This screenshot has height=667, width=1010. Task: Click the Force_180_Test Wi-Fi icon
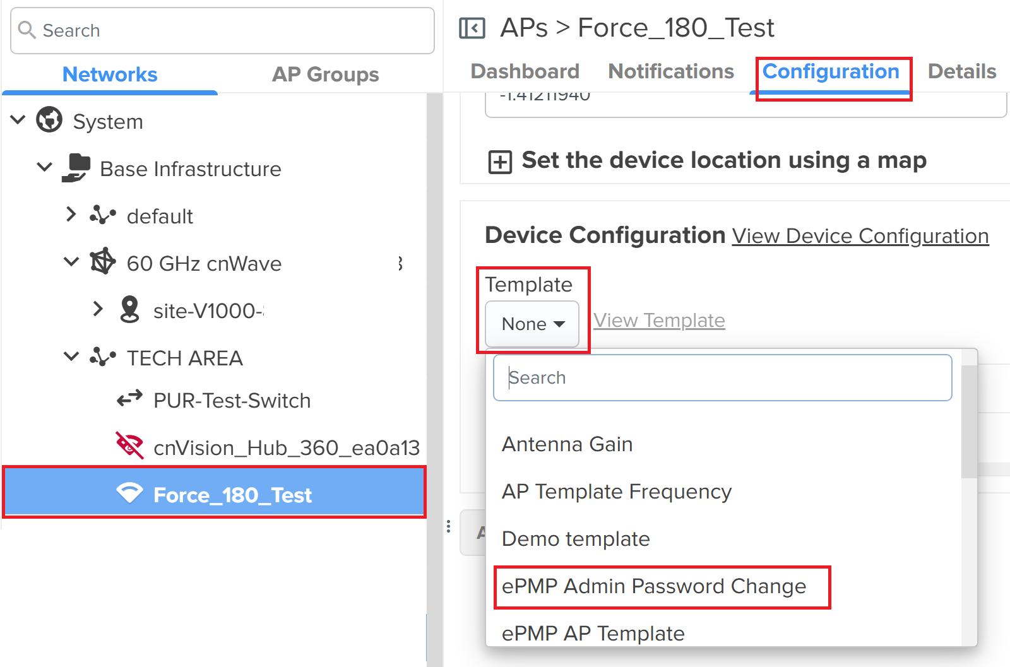tap(129, 493)
